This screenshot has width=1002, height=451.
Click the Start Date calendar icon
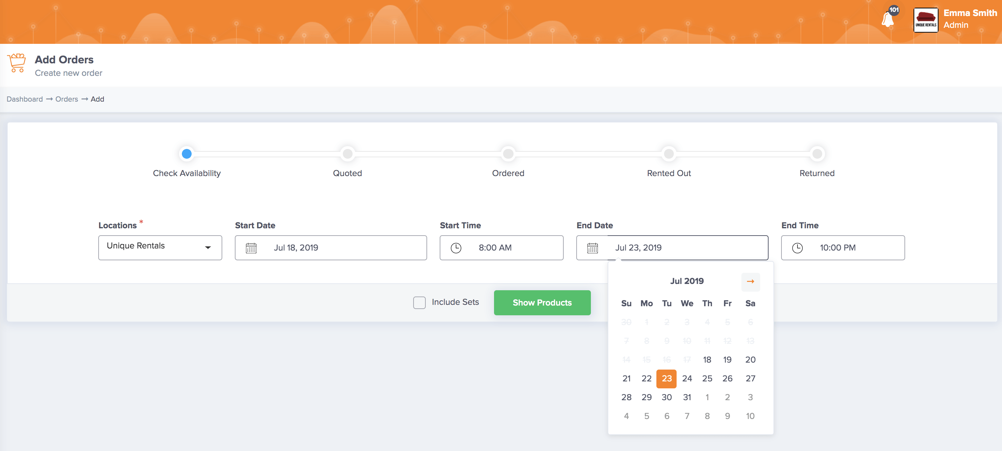251,248
